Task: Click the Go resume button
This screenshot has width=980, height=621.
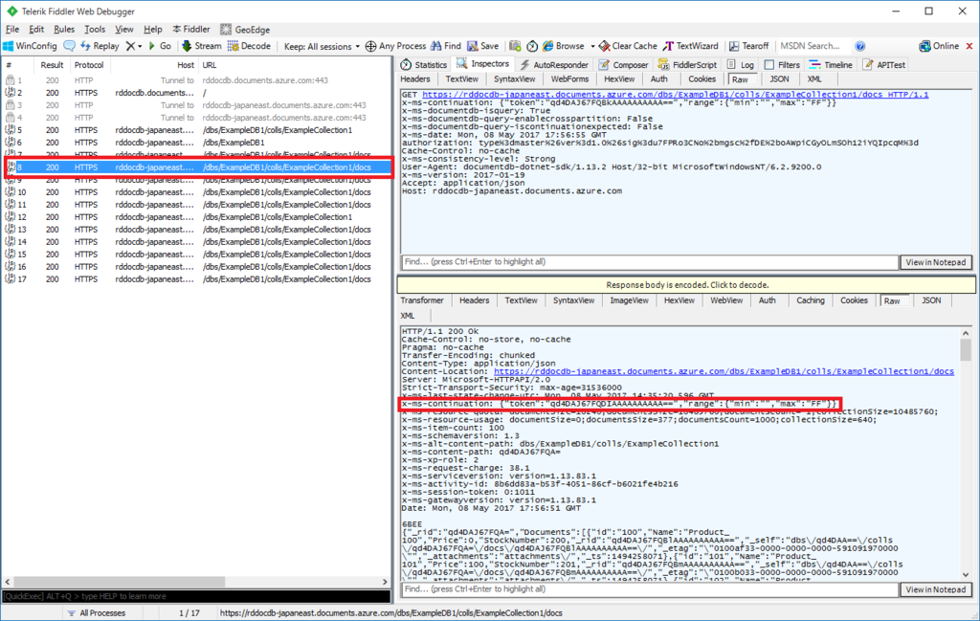Action: point(160,46)
